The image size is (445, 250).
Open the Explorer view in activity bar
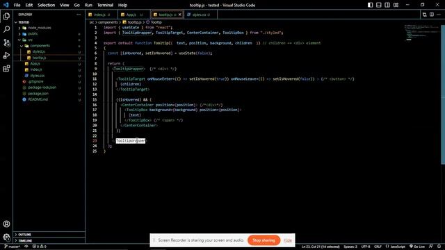[x=6, y=16]
